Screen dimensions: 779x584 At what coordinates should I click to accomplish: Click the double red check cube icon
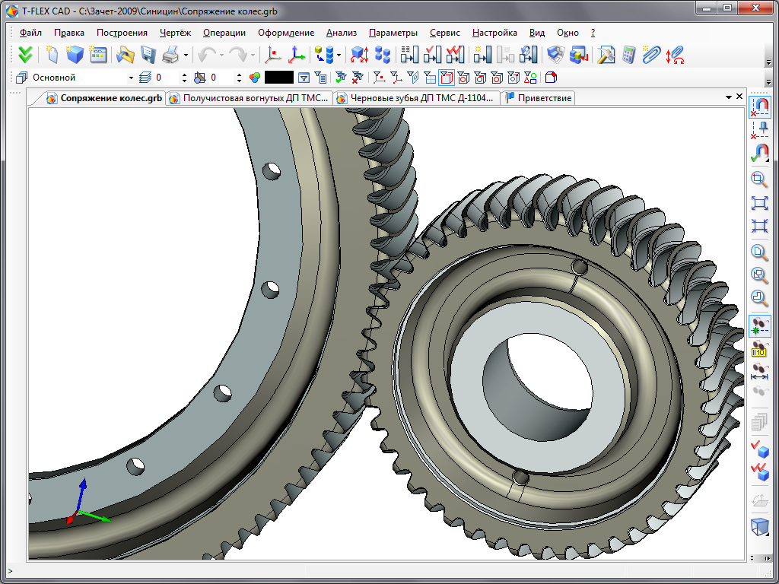point(759,471)
